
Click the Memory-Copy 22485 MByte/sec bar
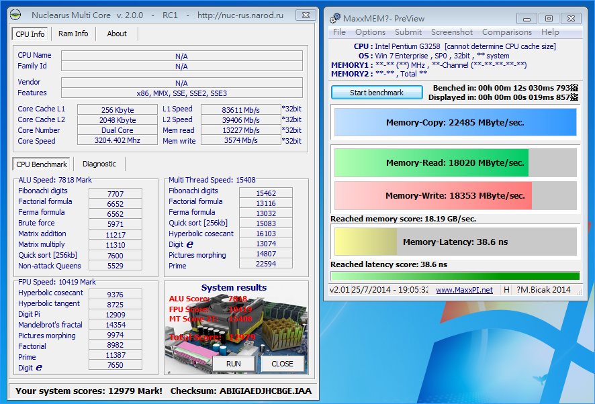[455, 123]
